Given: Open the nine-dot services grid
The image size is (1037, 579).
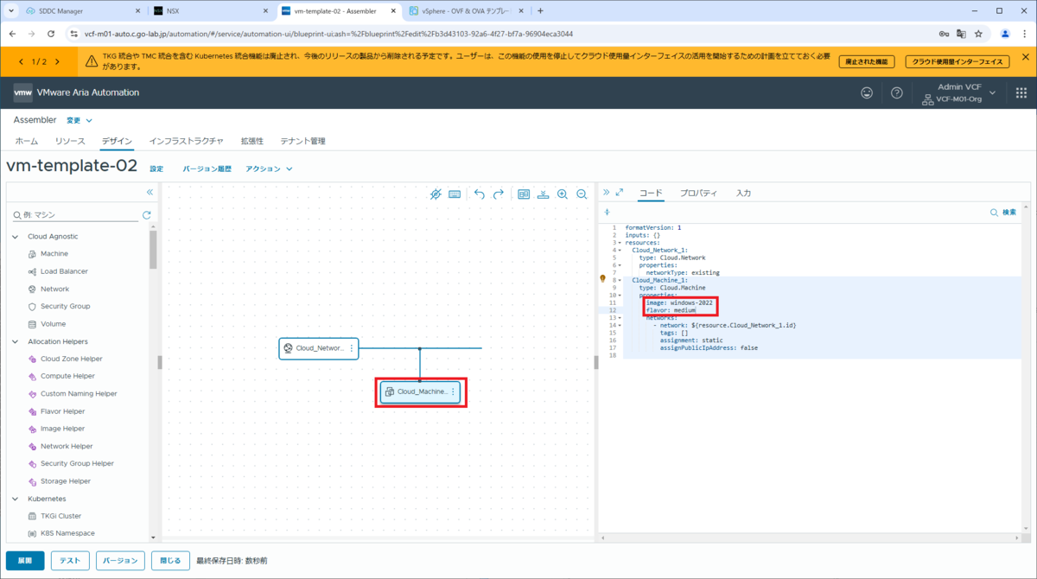Looking at the screenshot, I should [x=1021, y=92].
